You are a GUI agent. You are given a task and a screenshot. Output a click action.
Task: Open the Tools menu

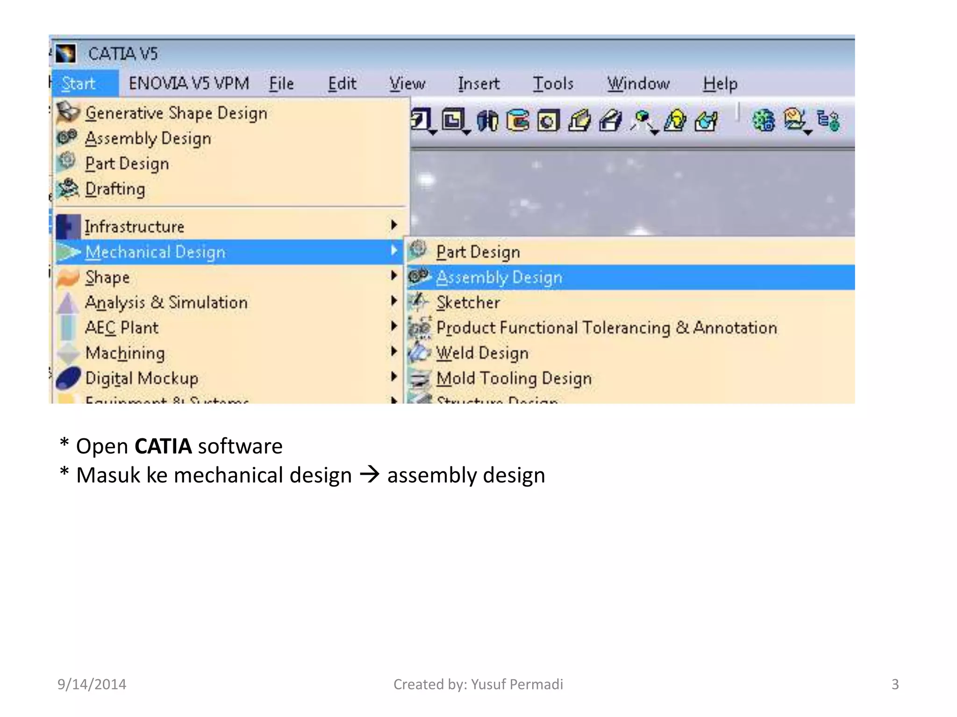click(x=553, y=84)
